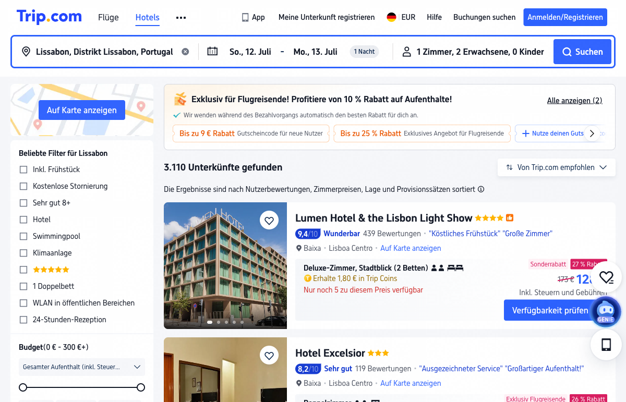626x402 pixels.
Task: Open the 1 Zimmer, 2 Erwachsene guest selector
Action: [x=480, y=52]
